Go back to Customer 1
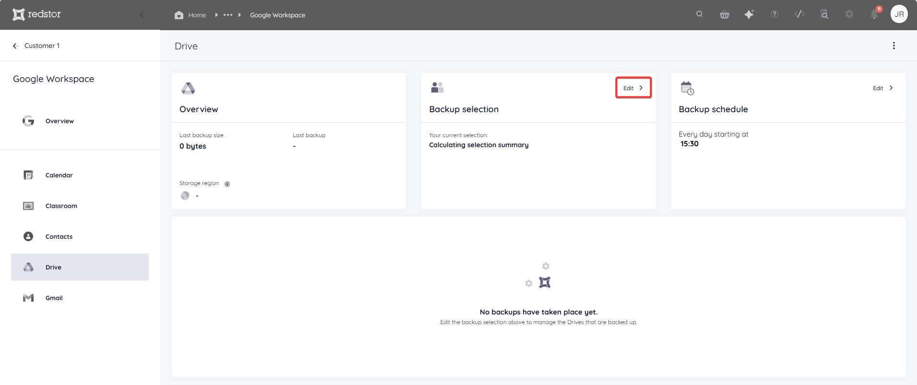This screenshot has width=917, height=385. (x=42, y=46)
